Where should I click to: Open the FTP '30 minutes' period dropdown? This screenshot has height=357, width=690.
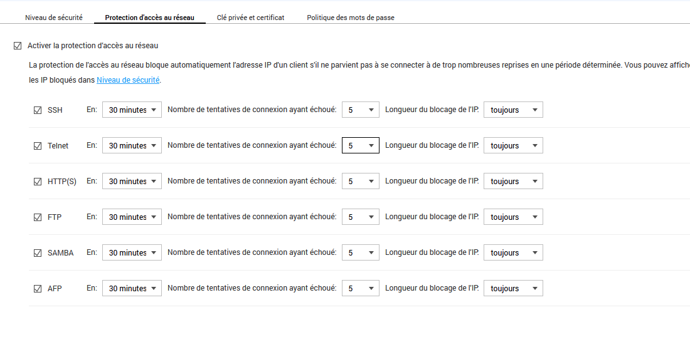pos(132,217)
